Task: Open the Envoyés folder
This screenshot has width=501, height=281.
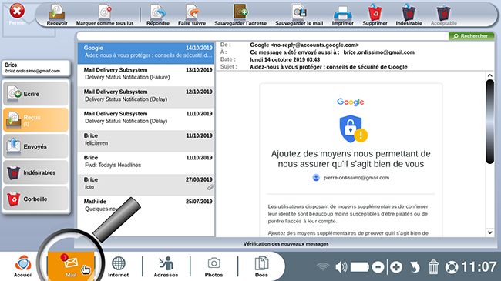Action: (x=35, y=146)
